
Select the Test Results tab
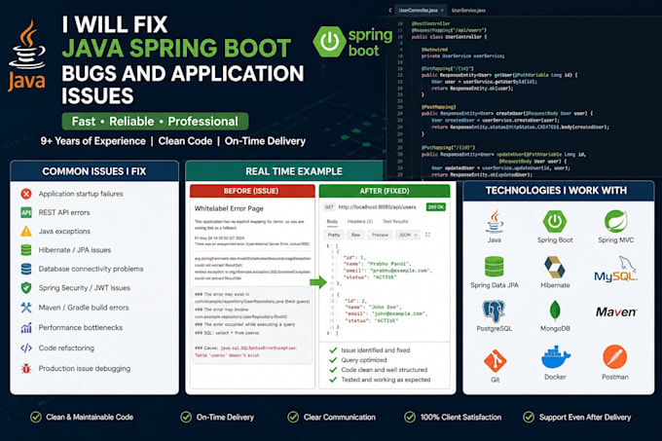(395, 222)
